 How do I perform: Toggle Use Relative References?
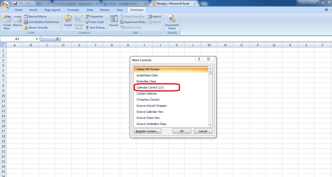pos(42,22)
